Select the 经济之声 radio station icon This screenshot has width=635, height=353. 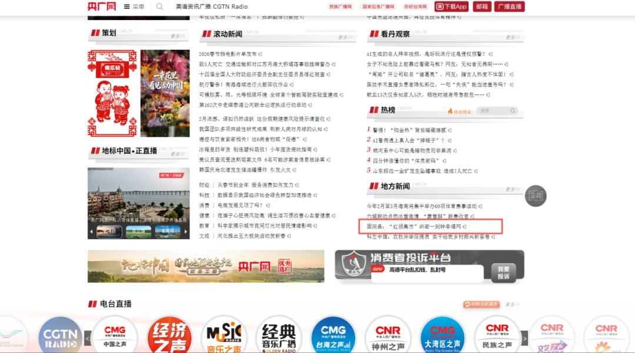click(169, 335)
